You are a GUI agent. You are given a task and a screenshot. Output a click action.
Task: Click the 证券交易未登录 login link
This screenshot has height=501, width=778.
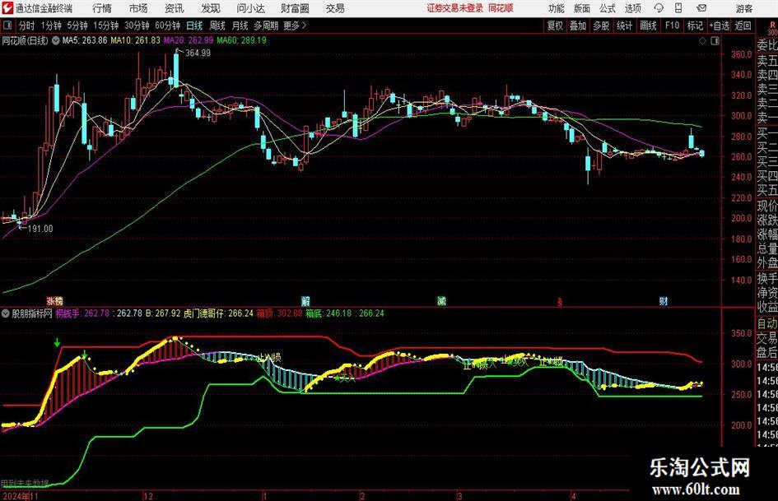point(455,8)
